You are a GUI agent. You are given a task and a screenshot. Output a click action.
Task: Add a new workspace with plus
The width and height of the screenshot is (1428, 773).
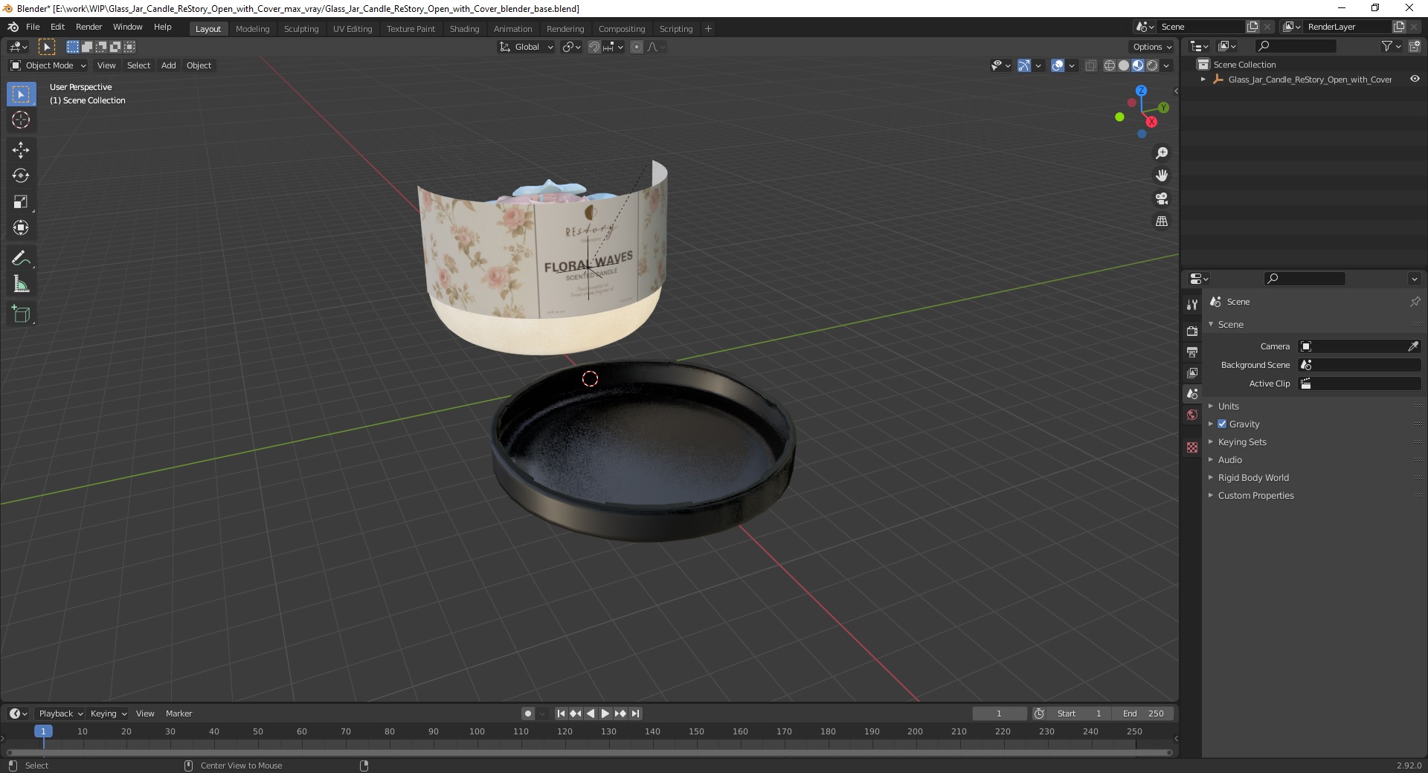click(708, 28)
